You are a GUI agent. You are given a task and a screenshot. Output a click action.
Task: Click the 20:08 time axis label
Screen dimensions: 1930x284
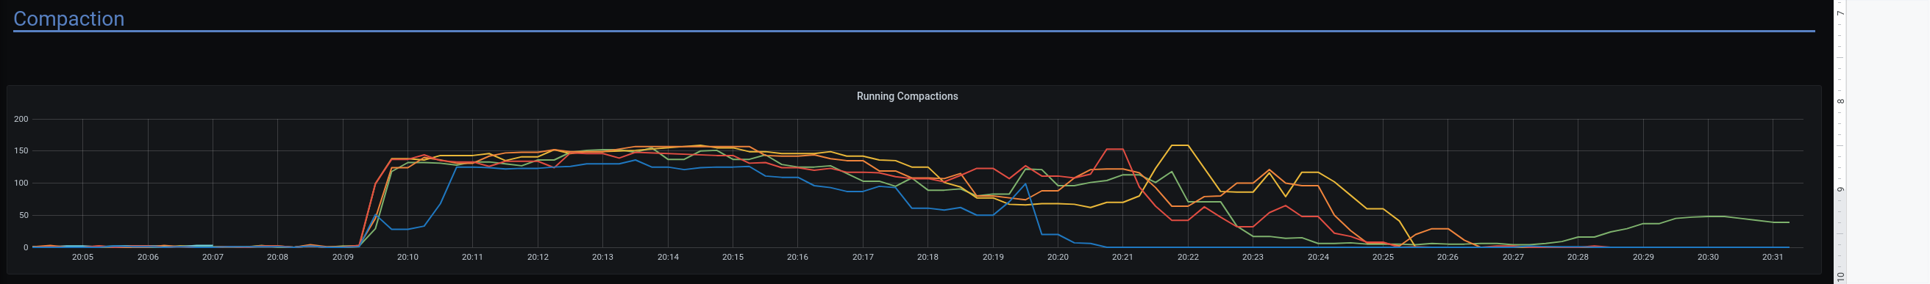278,257
